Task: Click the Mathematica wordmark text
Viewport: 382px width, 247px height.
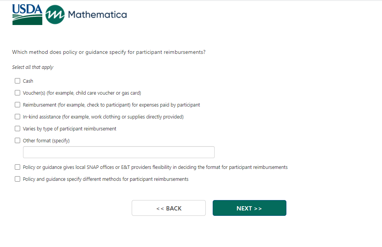Action: pyautogui.click(x=97, y=15)
